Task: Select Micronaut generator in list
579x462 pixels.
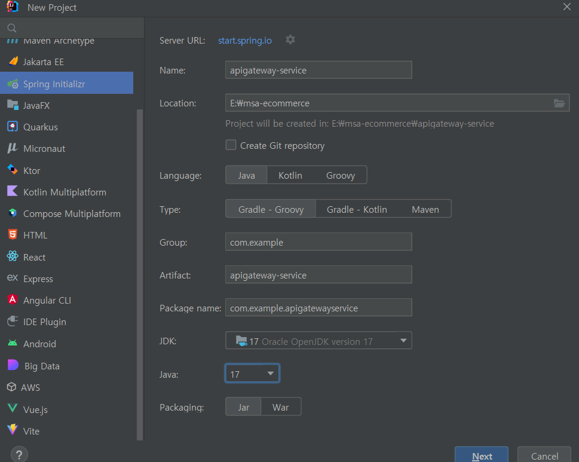Action: 66,148
